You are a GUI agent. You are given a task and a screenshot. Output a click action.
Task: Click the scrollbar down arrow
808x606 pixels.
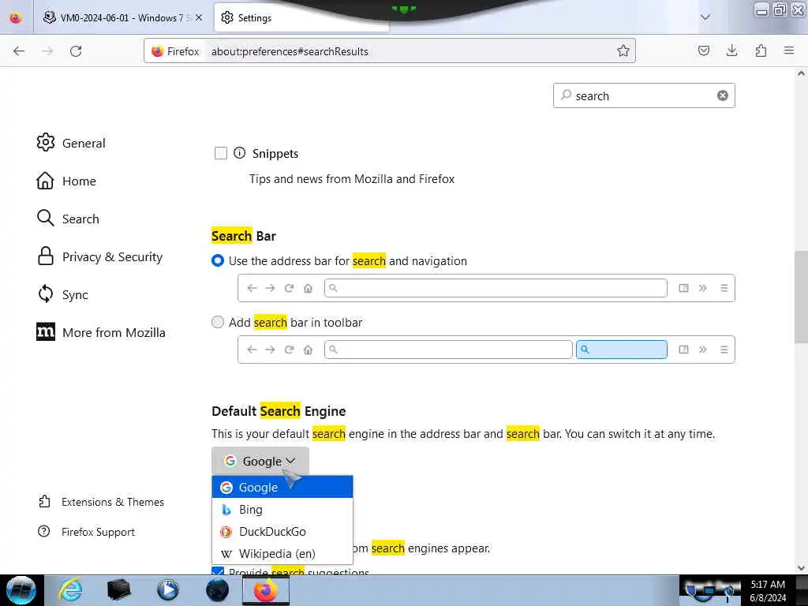tap(801, 568)
